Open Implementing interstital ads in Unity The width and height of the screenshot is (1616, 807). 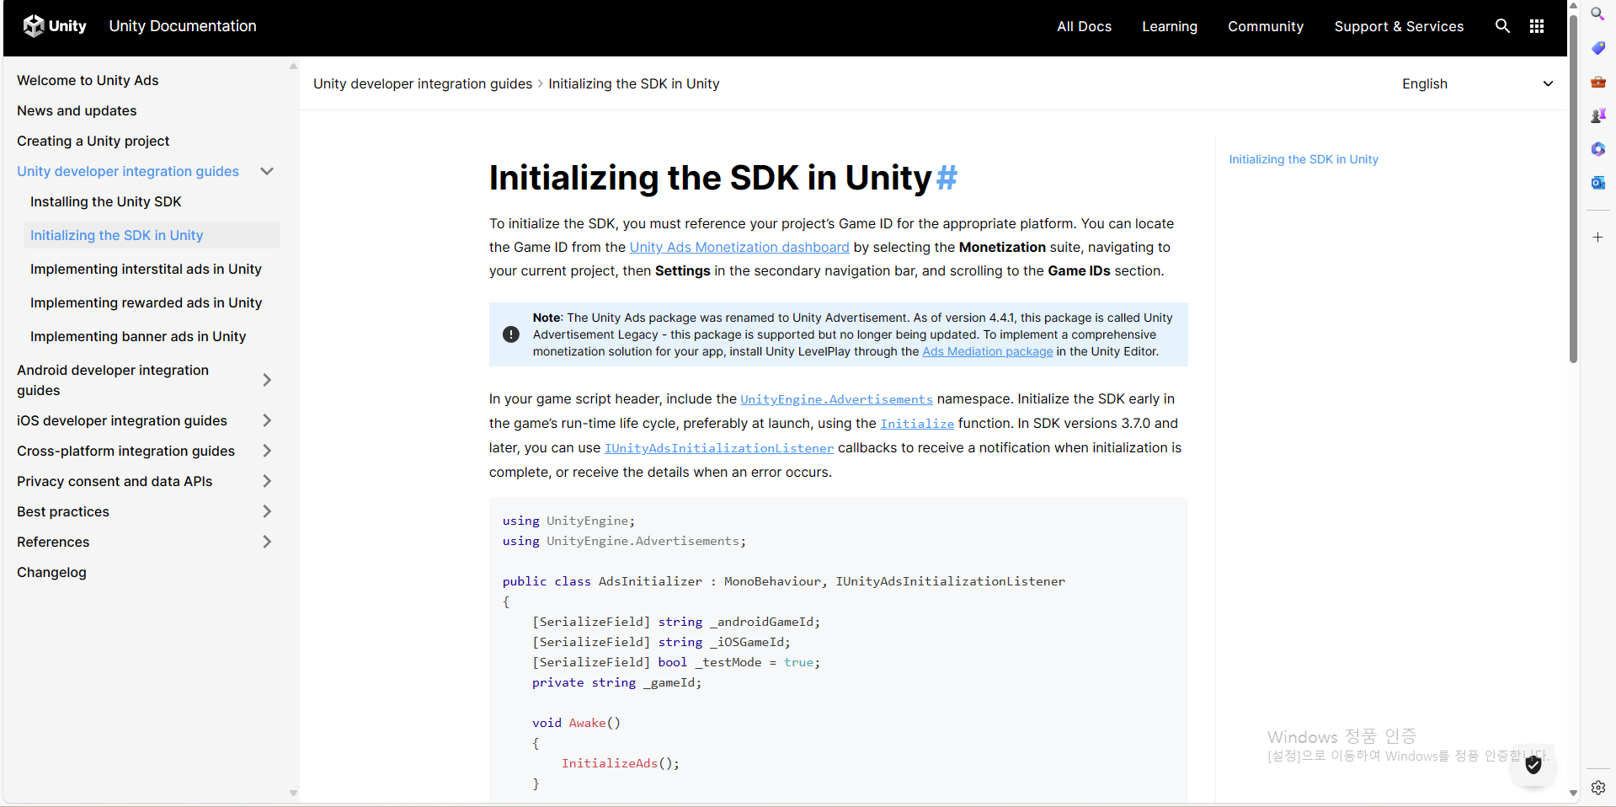click(146, 269)
